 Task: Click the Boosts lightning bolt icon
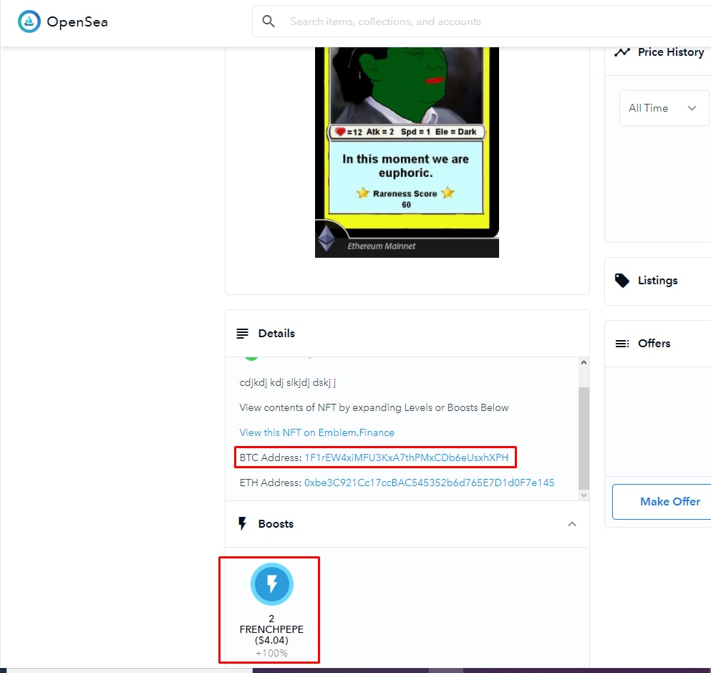coord(242,524)
